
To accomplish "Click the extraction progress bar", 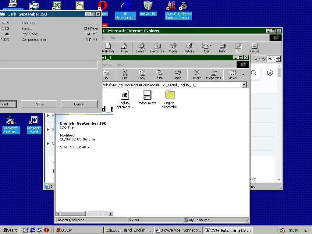I will pyautogui.click(x=49, y=65).
